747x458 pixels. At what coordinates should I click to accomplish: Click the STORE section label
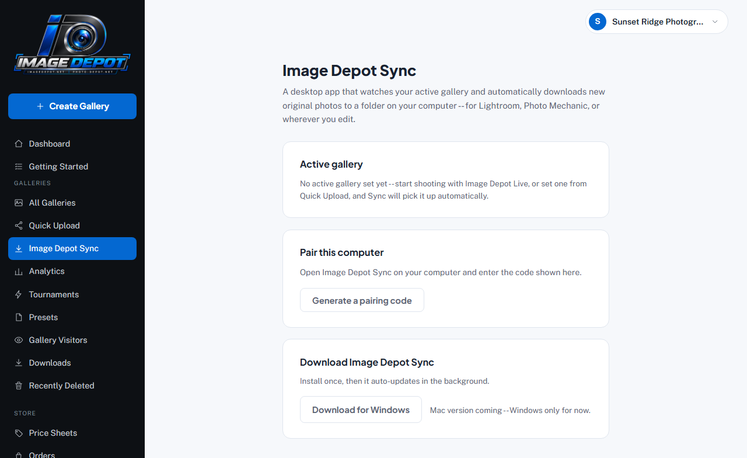click(25, 413)
